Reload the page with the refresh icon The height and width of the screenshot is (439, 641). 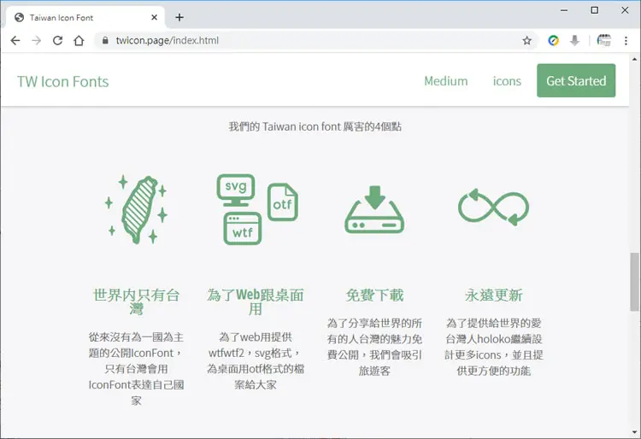[57, 40]
